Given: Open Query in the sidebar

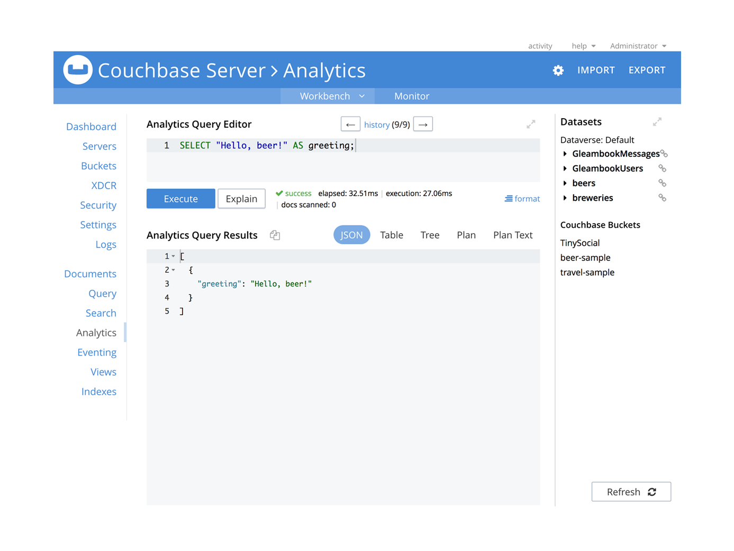Looking at the screenshot, I should 102,294.
